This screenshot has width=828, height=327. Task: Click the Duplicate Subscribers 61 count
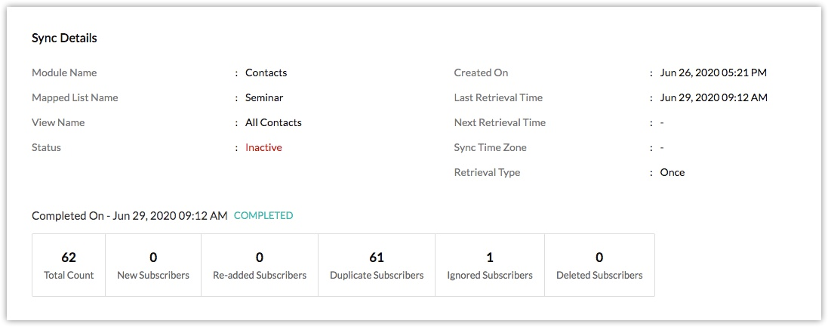click(x=377, y=265)
